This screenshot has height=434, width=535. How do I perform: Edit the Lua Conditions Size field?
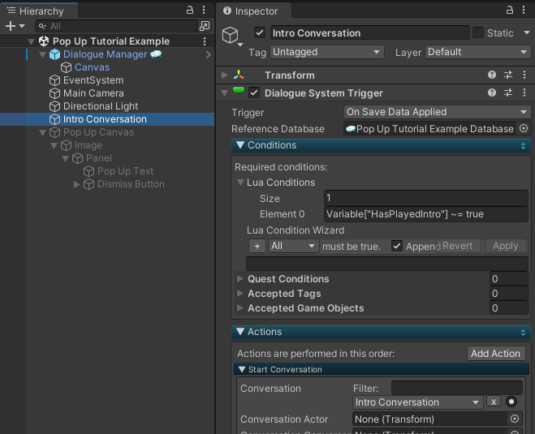coord(426,198)
